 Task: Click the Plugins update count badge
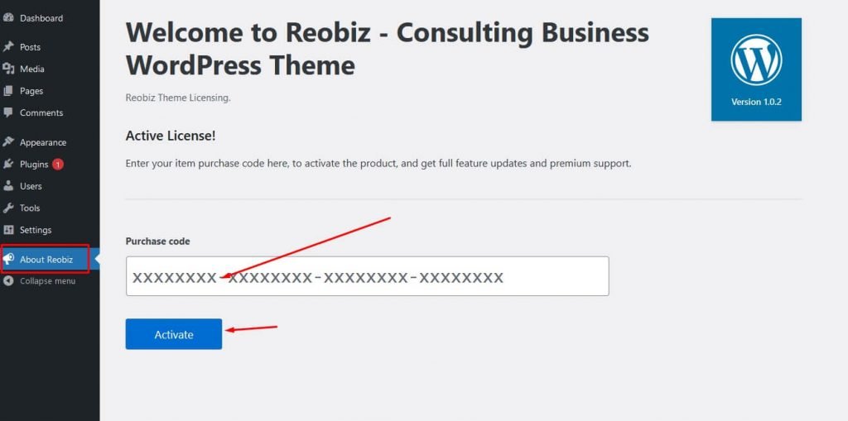point(58,165)
